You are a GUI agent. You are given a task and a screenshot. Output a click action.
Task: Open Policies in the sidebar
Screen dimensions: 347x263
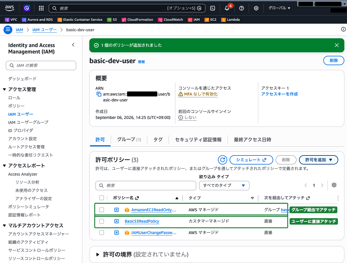[16, 106]
